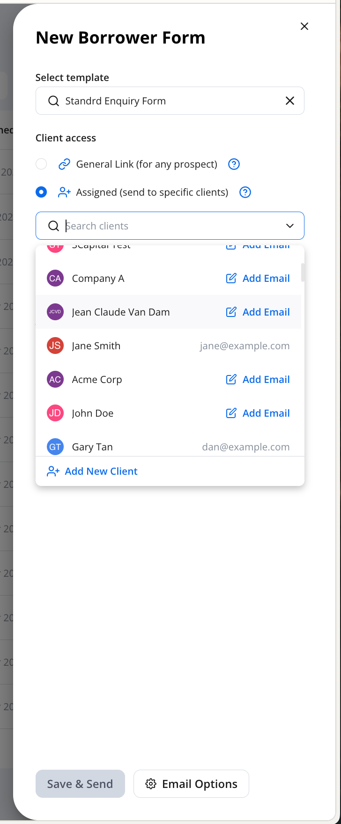Click the JS avatar for Jane Smith
The height and width of the screenshot is (824, 341).
click(55, 346)
